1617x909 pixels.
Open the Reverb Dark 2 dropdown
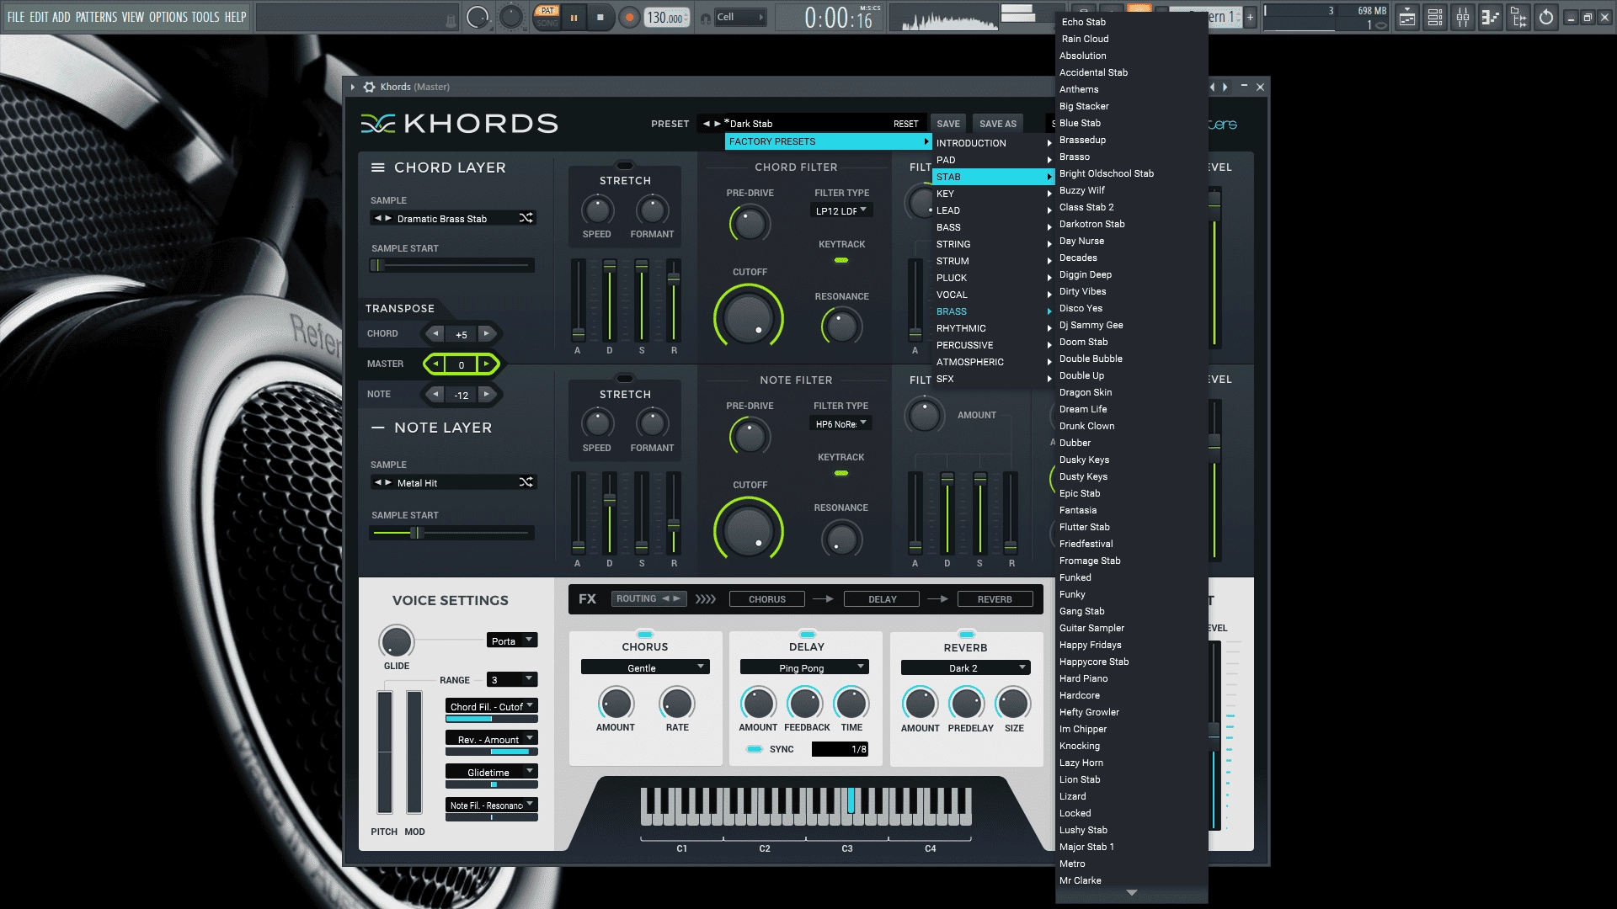point(966,667)
